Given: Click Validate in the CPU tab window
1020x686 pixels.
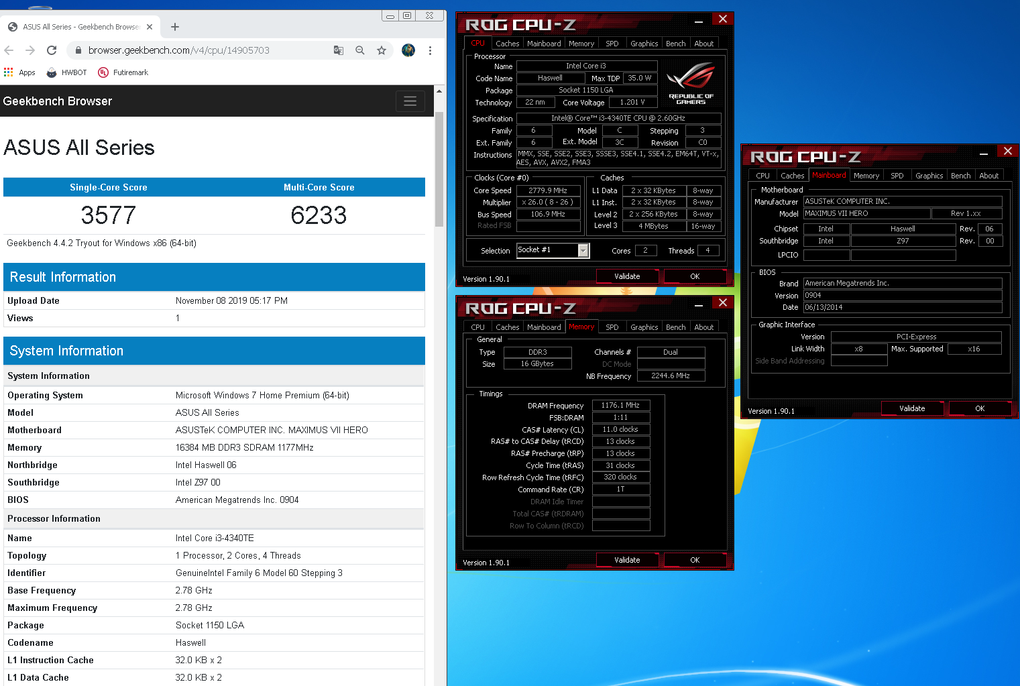Looking at the screenshot, I should pyautogui.click(x=627, y=276).
